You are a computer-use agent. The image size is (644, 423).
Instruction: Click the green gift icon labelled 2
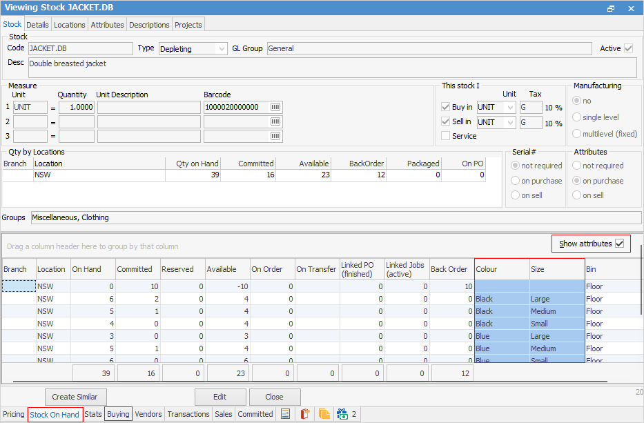coord(343,414)
